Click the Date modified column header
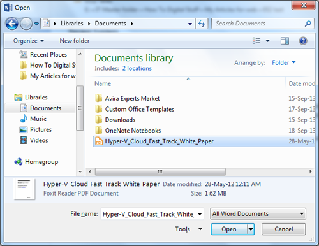This screenshot has width=319, height=246. pyautogui.click(x=302, y=83)
